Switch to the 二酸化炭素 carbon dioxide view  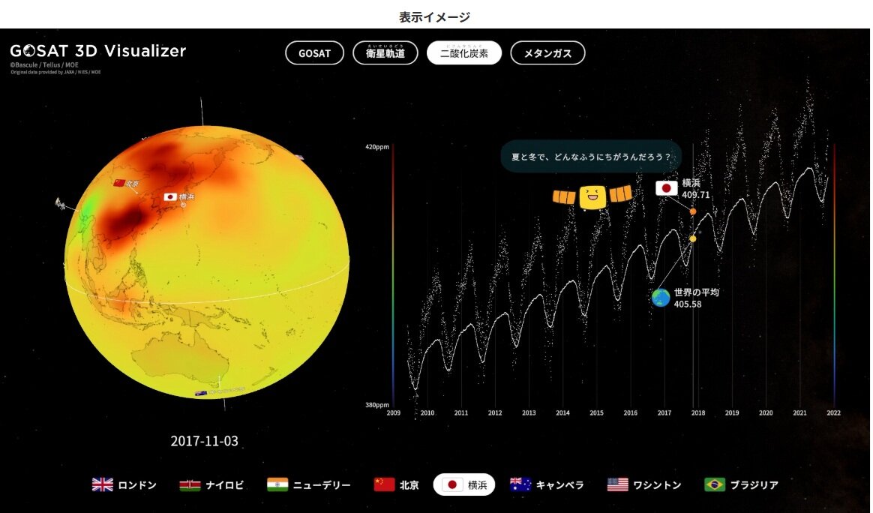pos(463,53)
